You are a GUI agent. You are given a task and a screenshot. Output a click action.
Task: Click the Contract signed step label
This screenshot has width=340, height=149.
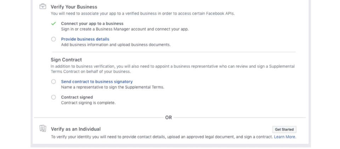(x=77, y=97)
